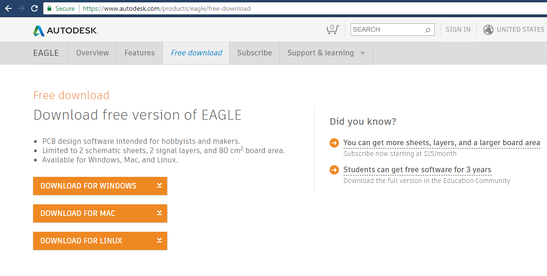Click the browser back arrow
Image resolution: width=547 pixels, height=276 pixels.
coord(8,8)
